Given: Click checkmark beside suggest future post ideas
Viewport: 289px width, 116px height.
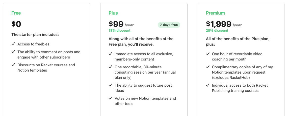Looking at the screenshot, I should click(110, 85).
